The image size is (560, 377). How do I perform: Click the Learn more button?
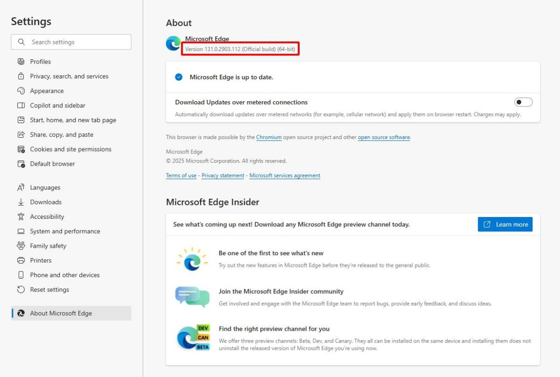[x=505, y=224]
